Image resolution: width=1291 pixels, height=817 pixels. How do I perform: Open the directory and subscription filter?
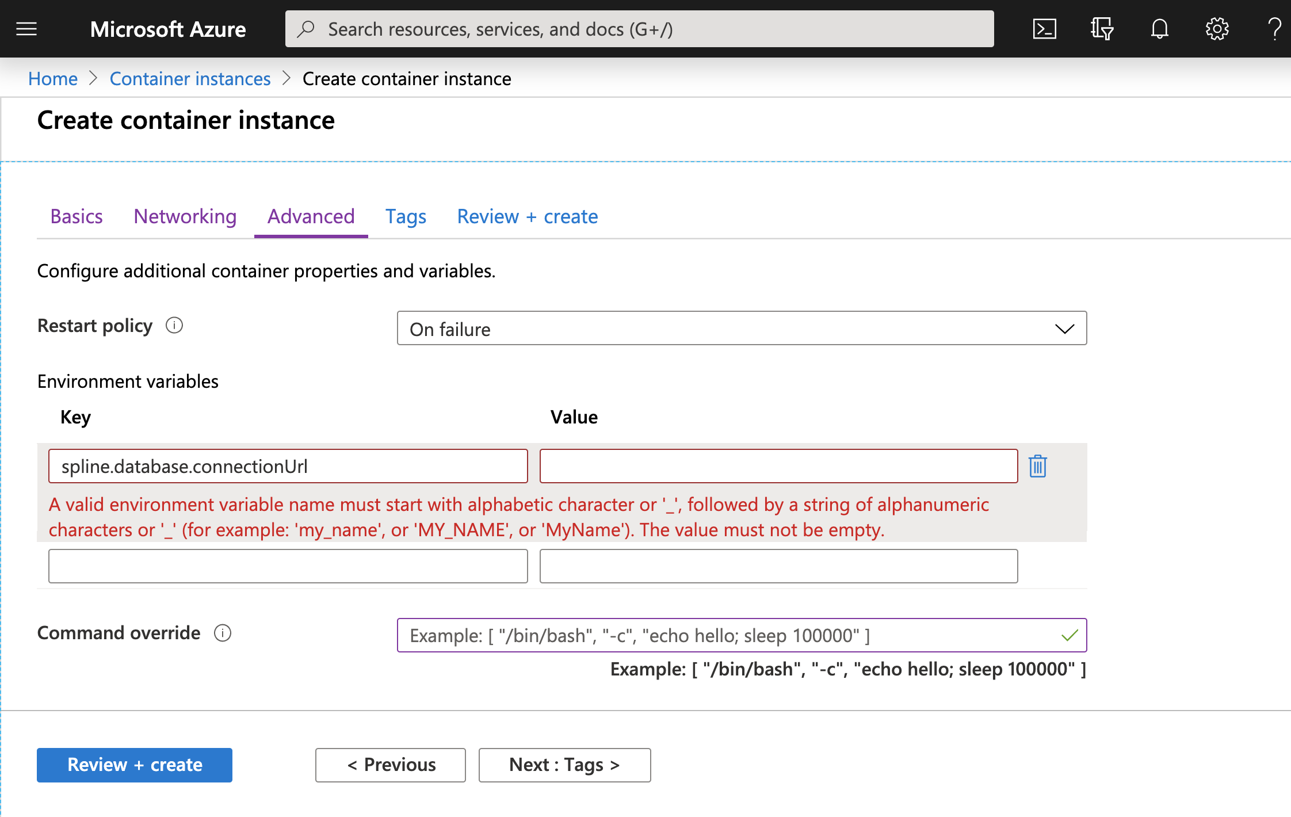click(1102, 28)
